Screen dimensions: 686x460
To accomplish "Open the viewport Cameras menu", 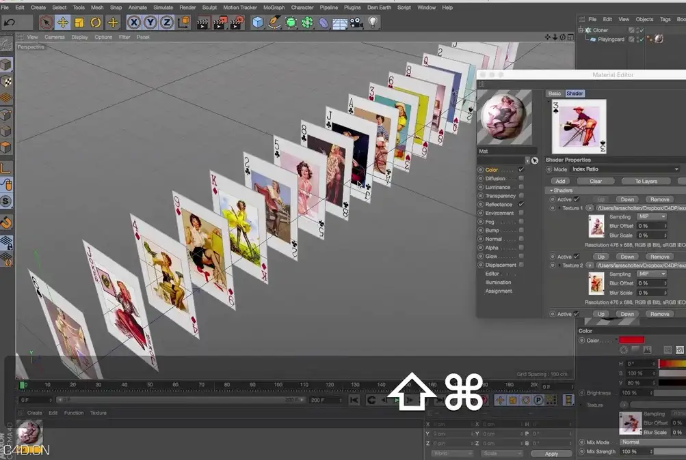I will [x=55, y=37].
